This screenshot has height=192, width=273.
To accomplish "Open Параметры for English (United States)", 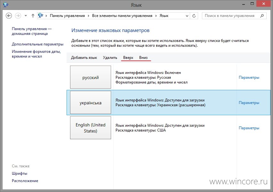I will [249, 128].
